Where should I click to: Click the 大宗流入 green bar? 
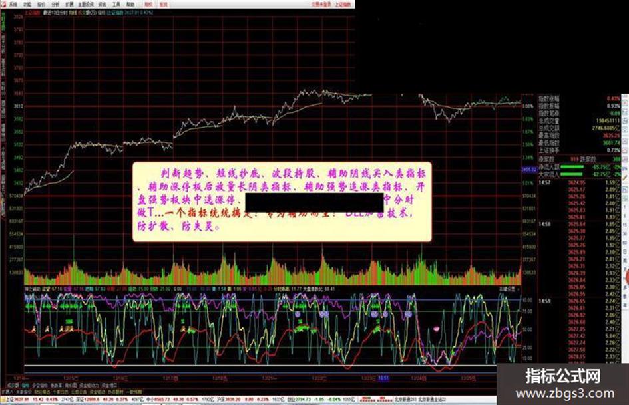point(572,174)
